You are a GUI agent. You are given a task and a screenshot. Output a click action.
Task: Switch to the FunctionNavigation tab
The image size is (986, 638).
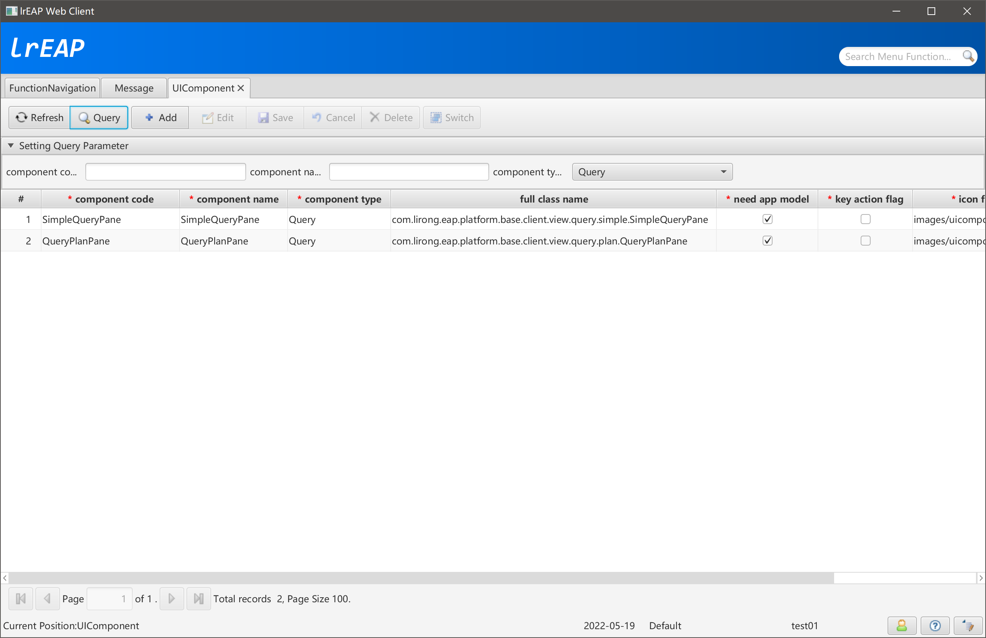tap(52, 88)
